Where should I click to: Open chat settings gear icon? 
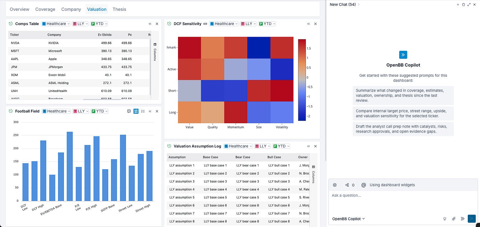click(335, 185)
